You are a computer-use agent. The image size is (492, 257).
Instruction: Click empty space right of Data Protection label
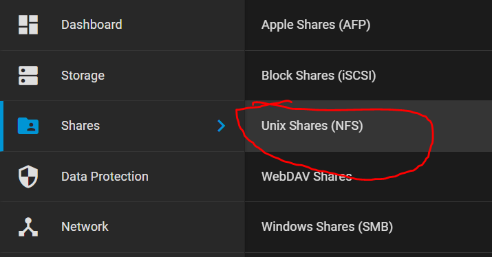pyautogui.click(x=195, y=177)
